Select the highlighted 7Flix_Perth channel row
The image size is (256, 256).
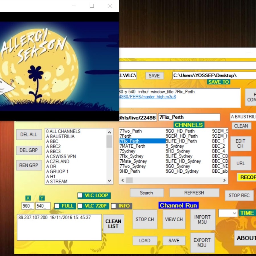(x=143, y=141)
